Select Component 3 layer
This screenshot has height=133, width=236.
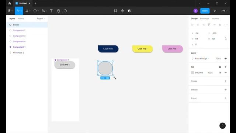(27, 36)
